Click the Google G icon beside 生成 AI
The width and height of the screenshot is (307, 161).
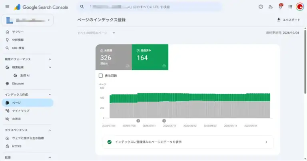click(15, 75)
